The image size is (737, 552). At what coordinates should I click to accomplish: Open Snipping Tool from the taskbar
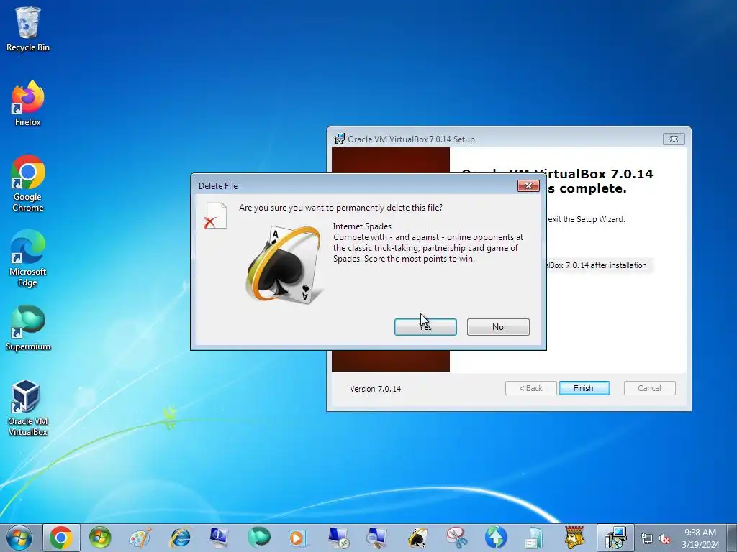click(x=456, y=538)
